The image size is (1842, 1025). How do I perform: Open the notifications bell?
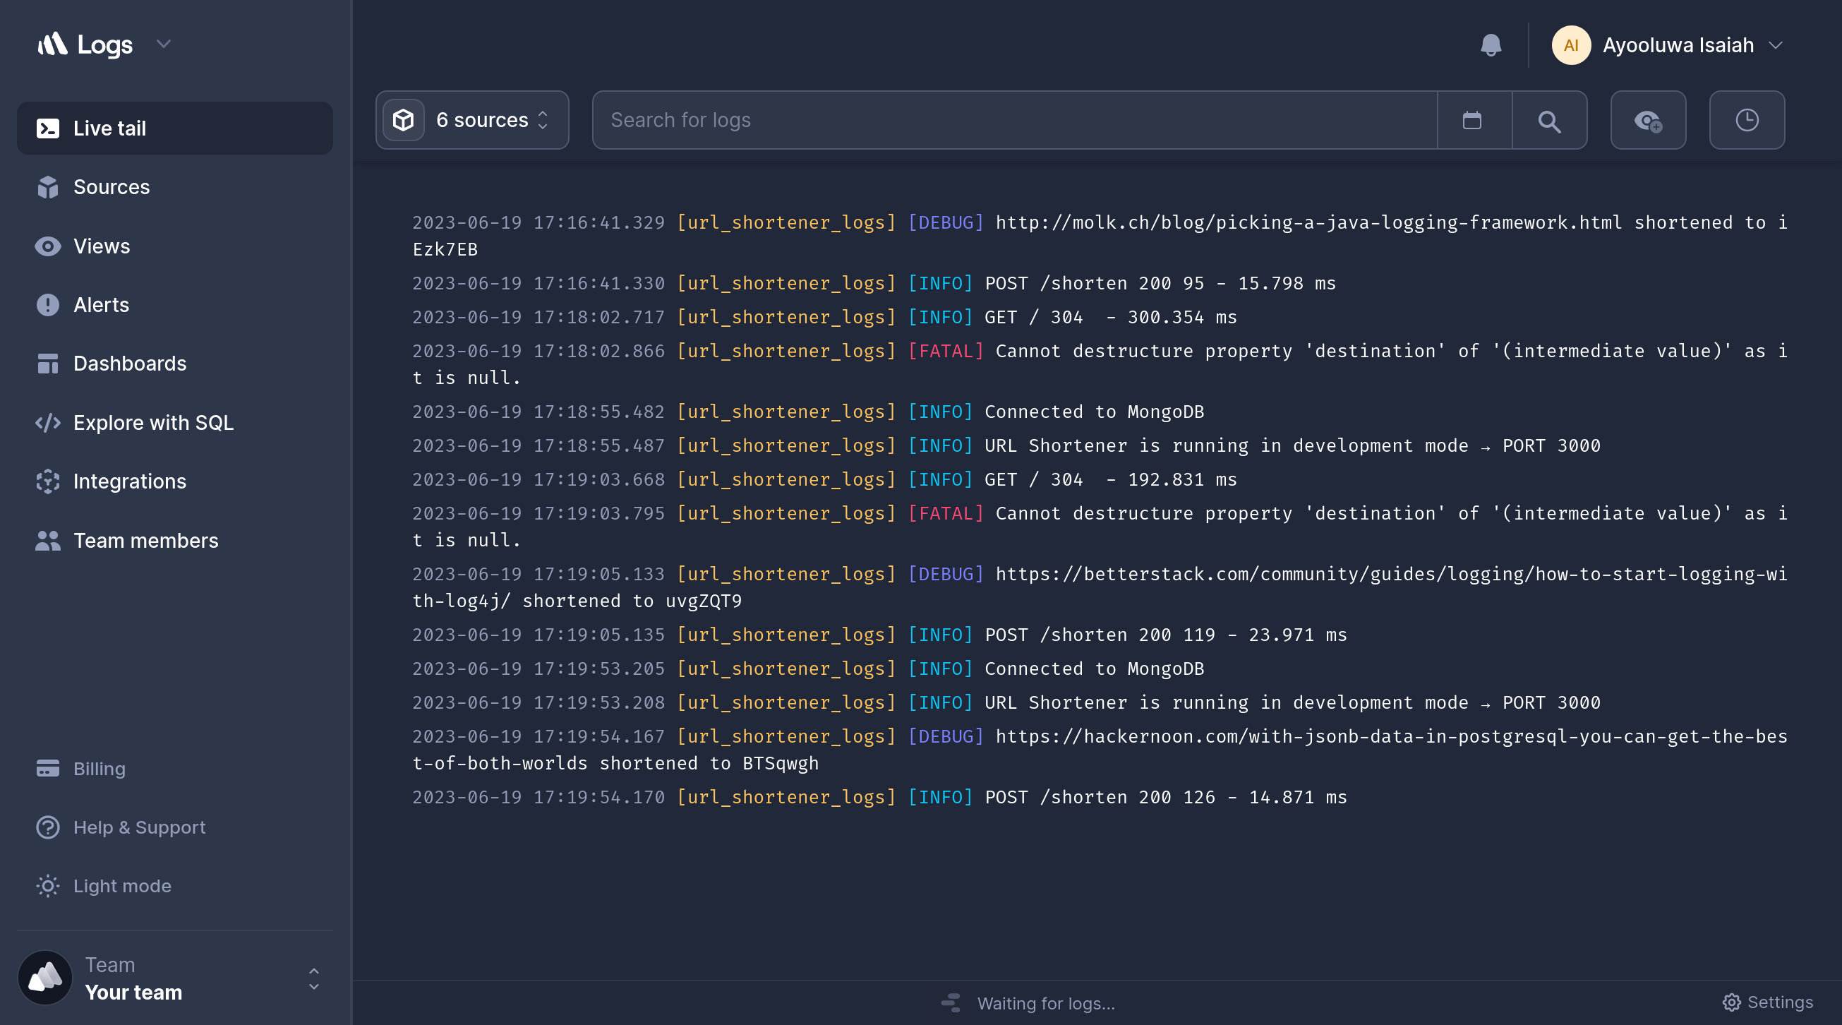(1491, 45)
